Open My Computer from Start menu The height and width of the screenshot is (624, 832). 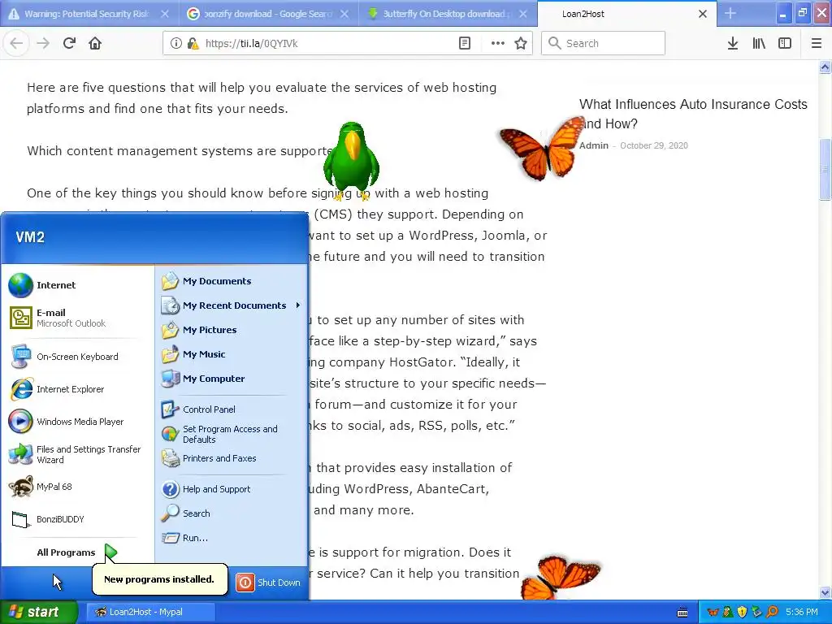pyautogui.click(x=232, y=379)
